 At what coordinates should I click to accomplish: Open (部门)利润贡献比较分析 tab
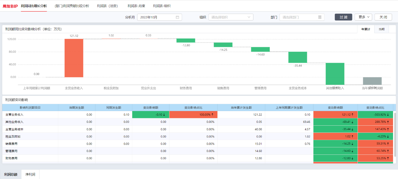click(x=72, y=6)
